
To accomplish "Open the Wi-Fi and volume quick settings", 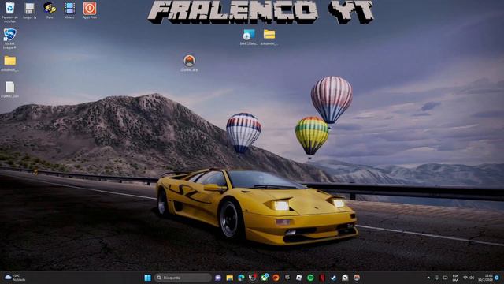I will click(x=469, y=278).
